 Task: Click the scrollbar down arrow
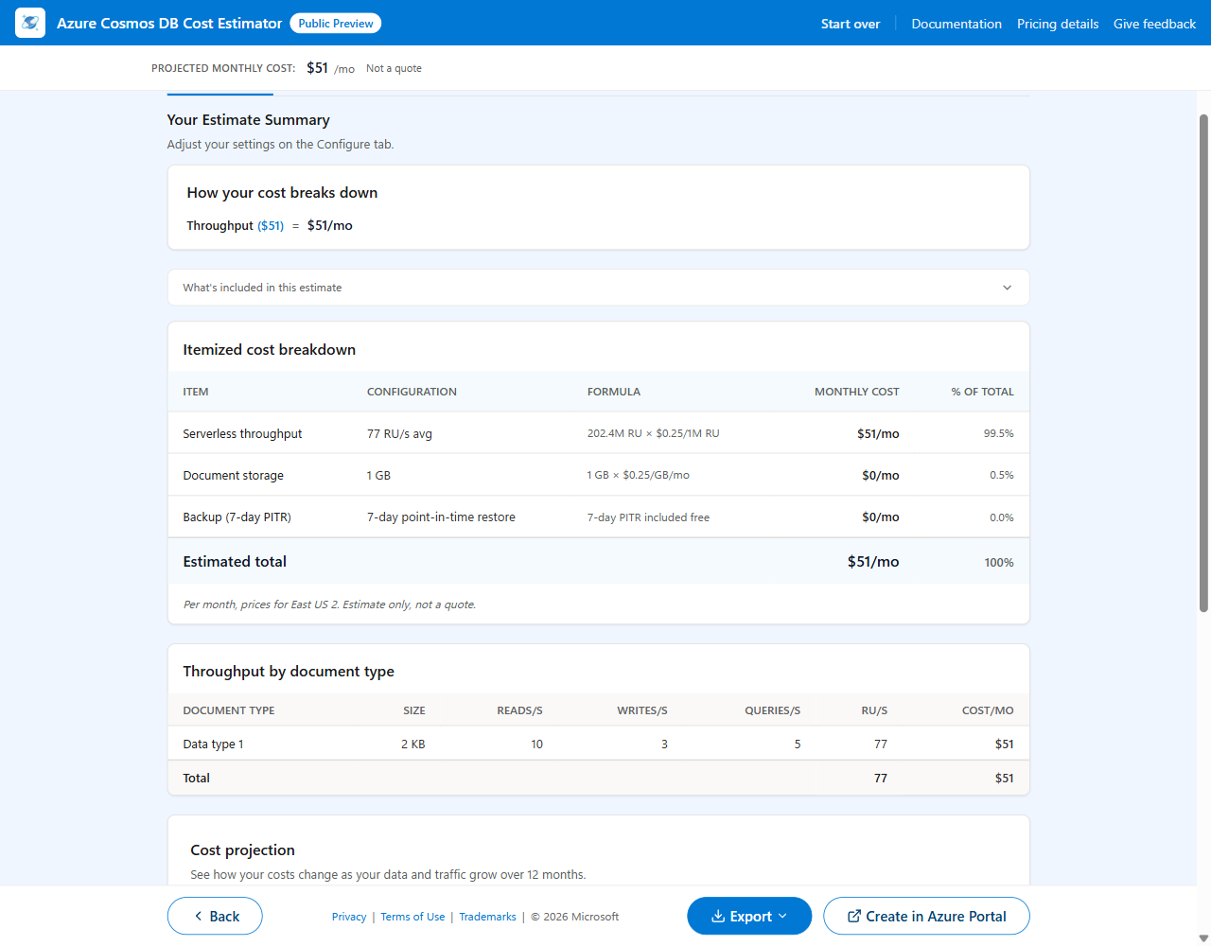click(1203, 938)
